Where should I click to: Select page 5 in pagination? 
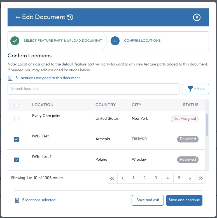[x=179, y=178]
